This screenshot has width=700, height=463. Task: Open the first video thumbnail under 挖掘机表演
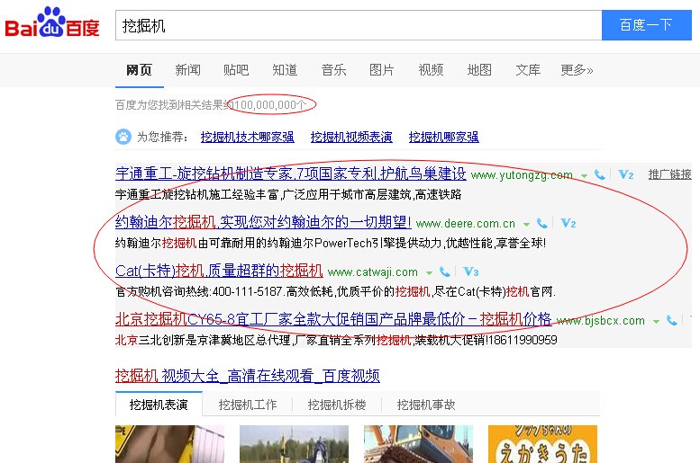tap(169, 444)
